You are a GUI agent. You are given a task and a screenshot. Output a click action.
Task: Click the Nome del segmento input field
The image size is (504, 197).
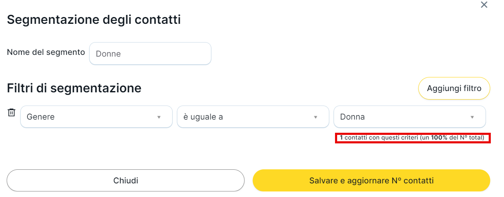(x=150, y=54)
